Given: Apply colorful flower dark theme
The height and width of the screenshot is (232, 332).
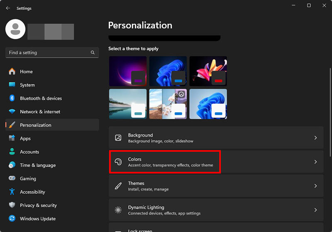Looking at the screenshot, I should pos(208,71).
